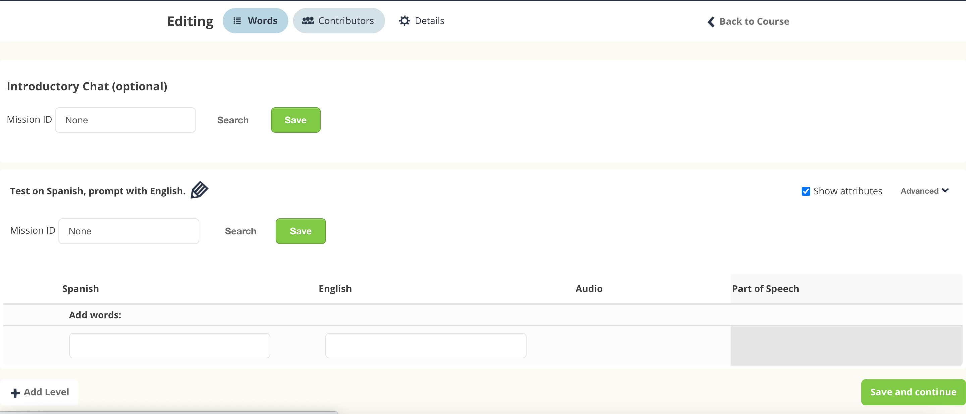Focus the Spanish level Mission ID field

(128, 231)
